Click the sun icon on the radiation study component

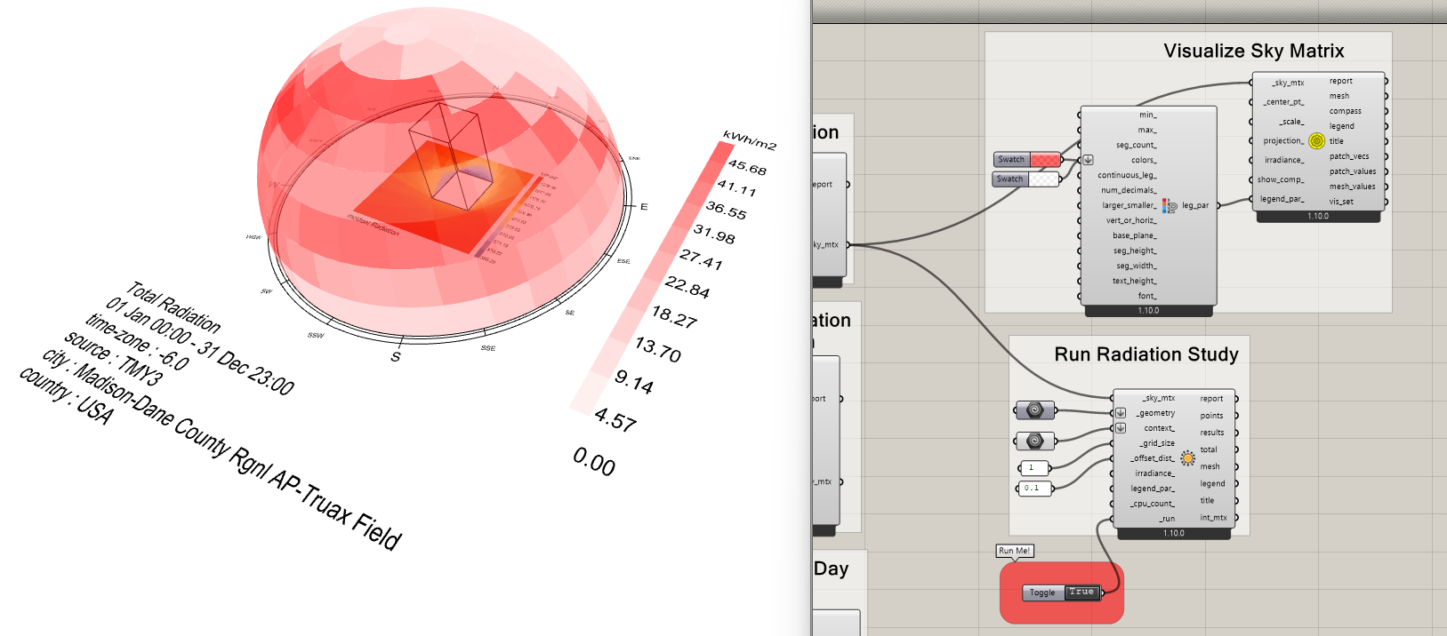click(1187, 458)
